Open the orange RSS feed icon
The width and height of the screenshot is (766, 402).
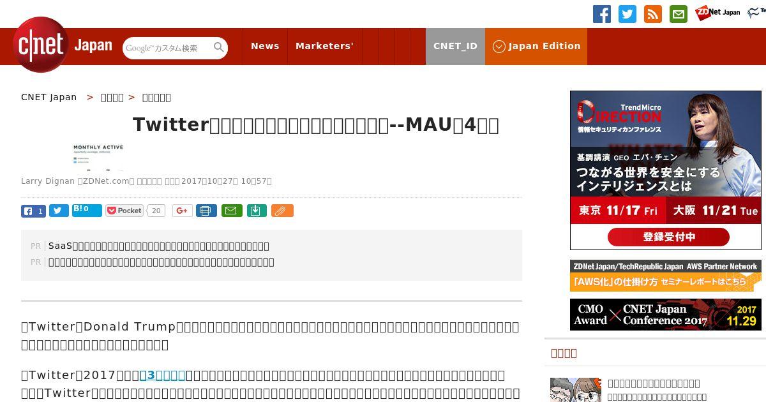[x=653, y=14]
